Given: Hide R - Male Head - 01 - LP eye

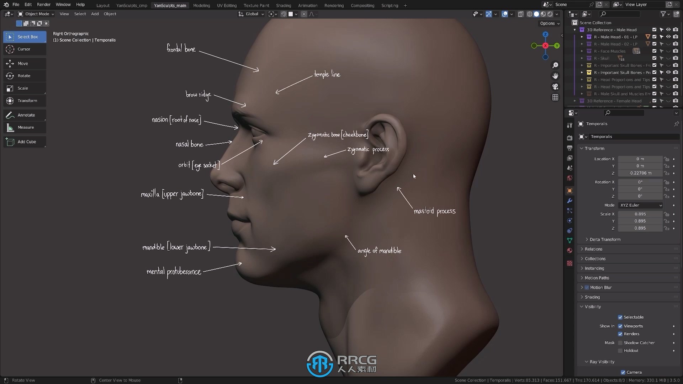Looking at the screenshot, I should (x=668, y=37).
